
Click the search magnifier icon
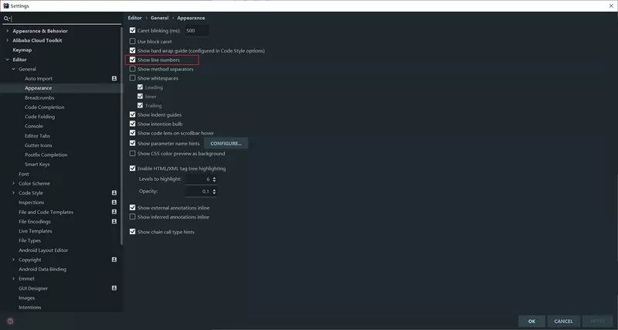pos(6,19)
